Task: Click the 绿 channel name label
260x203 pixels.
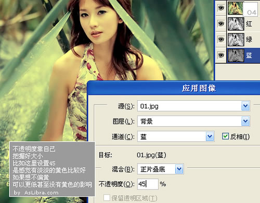Action: click(x=249, y=39)
